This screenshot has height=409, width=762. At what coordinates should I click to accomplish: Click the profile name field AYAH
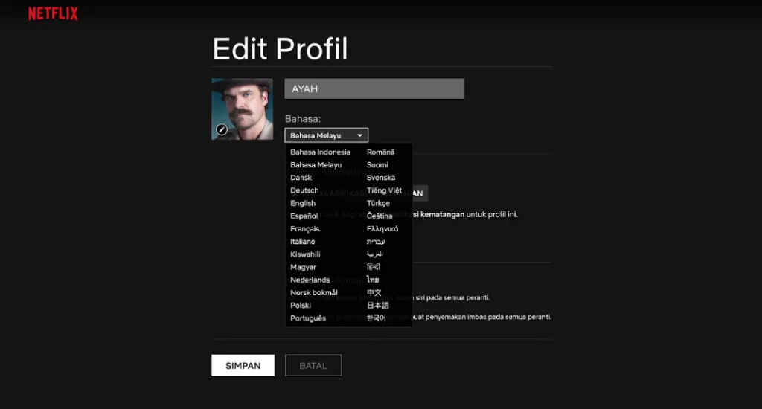[374, 88]
